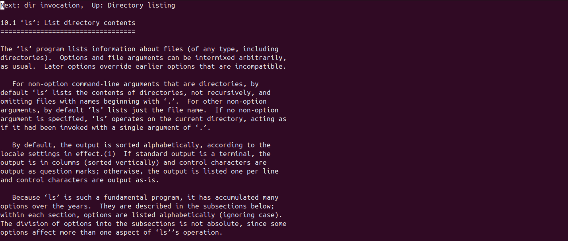The width and height of the screenshot is (568, 241).
Task: Click the "10.1 'ls': List directory contents" heading
Action: tap(68, 23)
